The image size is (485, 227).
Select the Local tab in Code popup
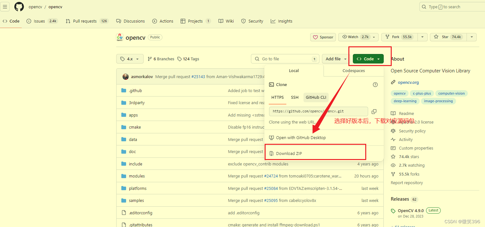tap(294, 71)
